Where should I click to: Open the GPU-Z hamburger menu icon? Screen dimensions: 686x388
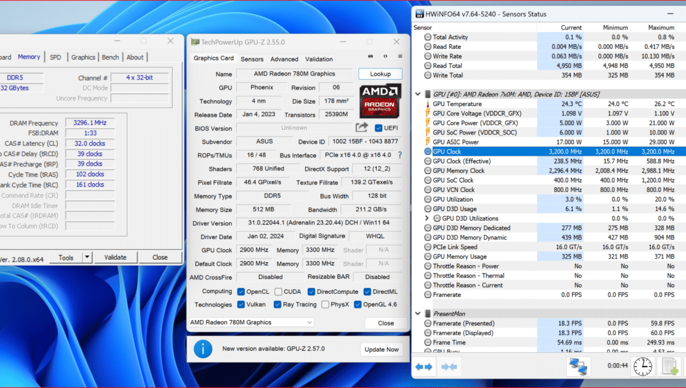coord(400,56)
